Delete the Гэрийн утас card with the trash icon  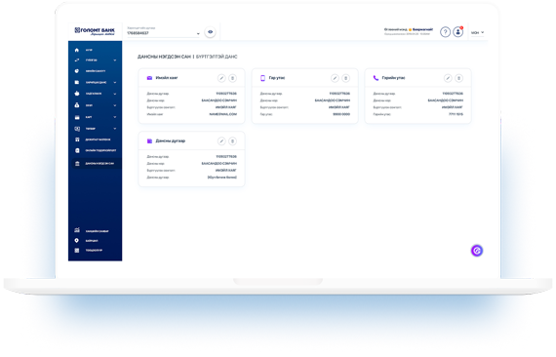pos(458,78)
